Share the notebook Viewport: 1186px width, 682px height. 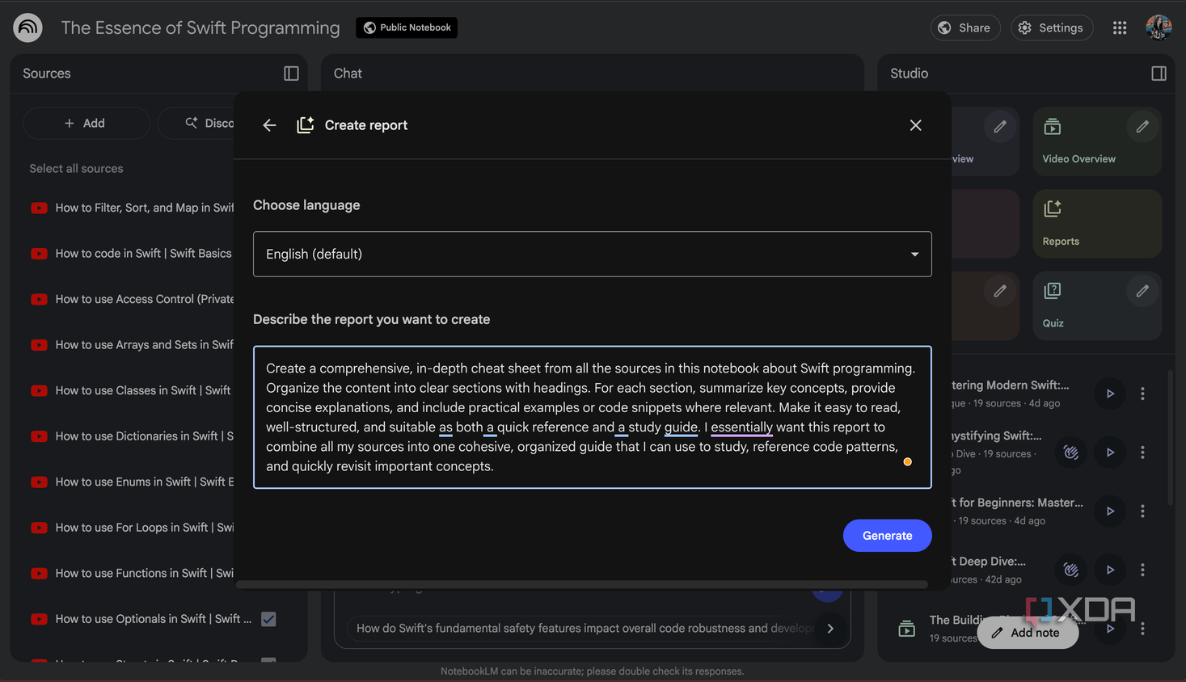(964, 27)
